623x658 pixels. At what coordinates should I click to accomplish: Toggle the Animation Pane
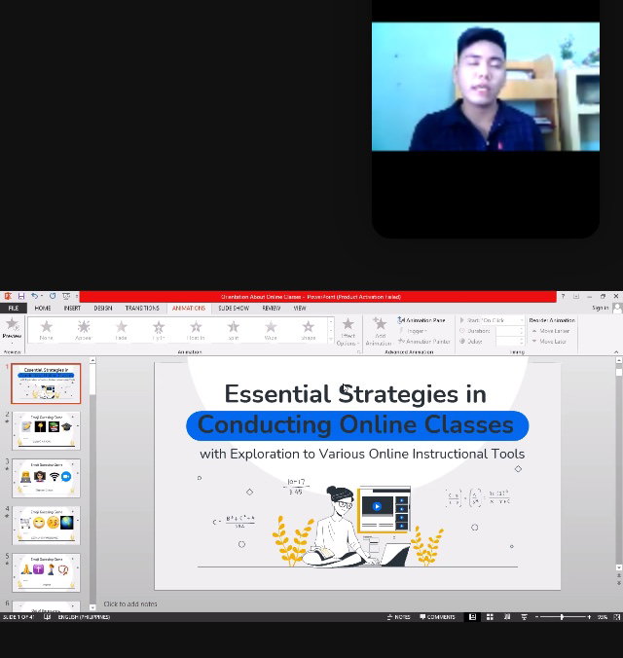[x=421, y=320]
